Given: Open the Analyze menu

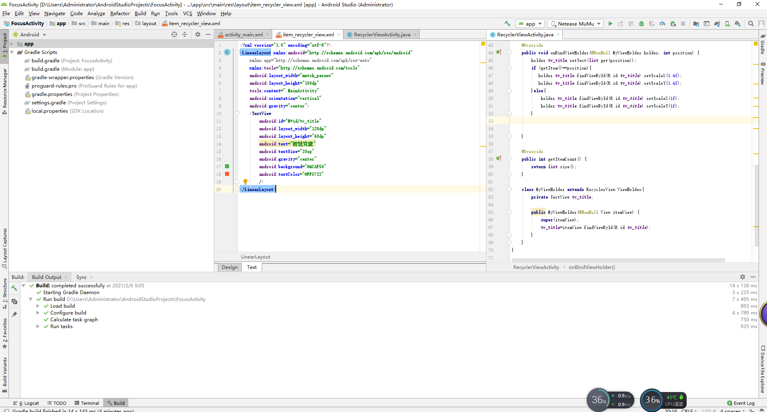Looking at the screenshot, I should 96,13.
